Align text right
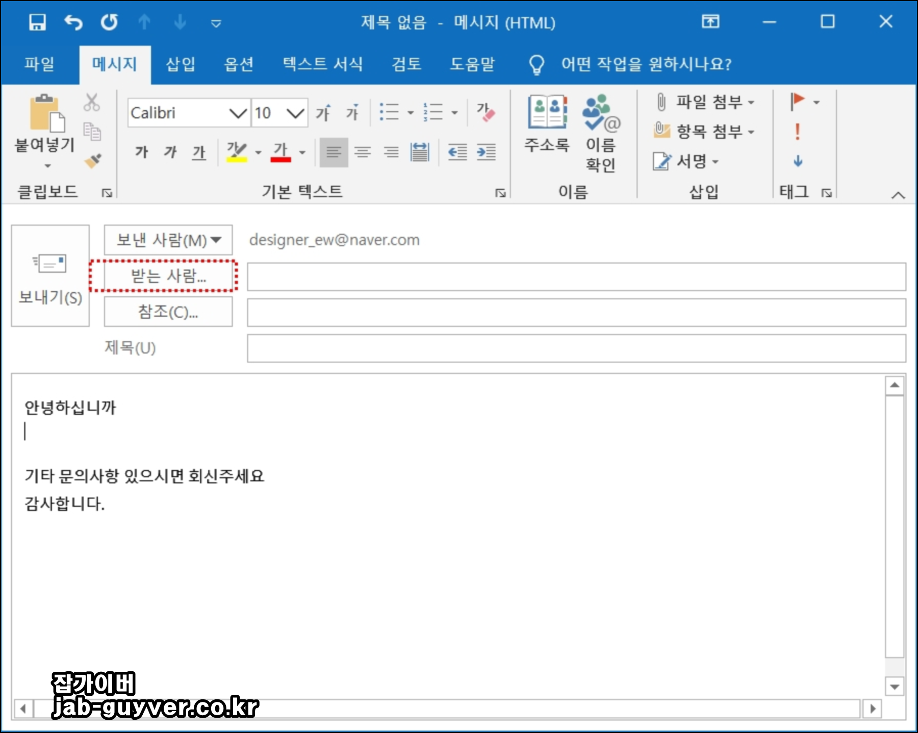The image size is (918, 733). tap(391, 152)
